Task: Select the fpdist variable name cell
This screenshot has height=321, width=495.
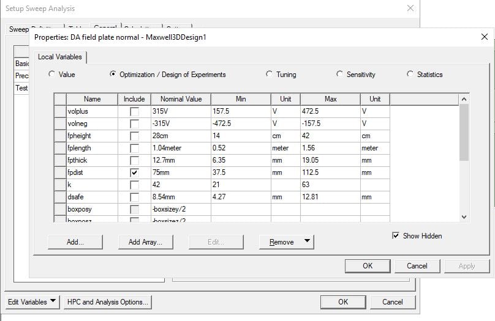Action: coord(92,172)
